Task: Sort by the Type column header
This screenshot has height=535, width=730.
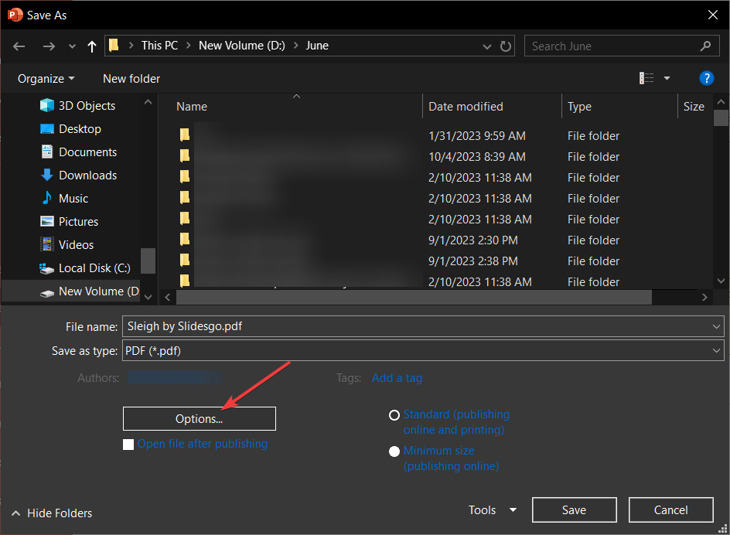Action: click(x=579, y=107)
